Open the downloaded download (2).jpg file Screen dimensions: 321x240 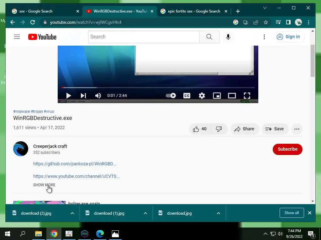point(36,213)
